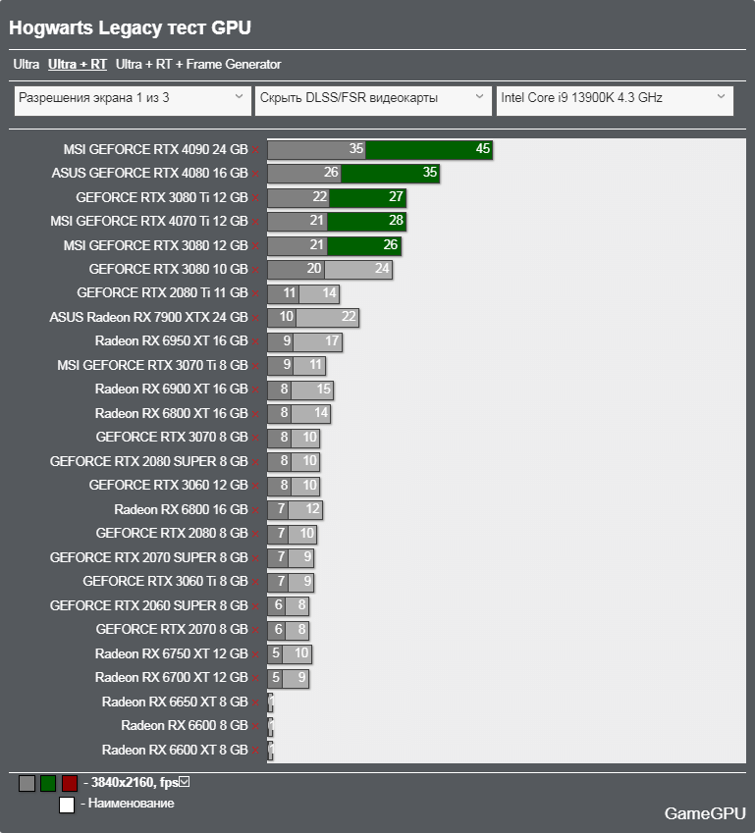Image resolution: width=755 pixels, height=833 pixels.
Task: Remove GEFORCE RTX 3060 Ti 8 GB row
Action: click(x=255, y=582)
